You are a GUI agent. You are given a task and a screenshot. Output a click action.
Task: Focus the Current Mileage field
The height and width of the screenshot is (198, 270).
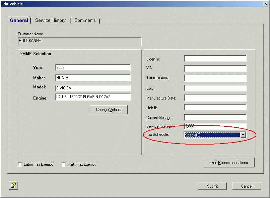[215, 118]
